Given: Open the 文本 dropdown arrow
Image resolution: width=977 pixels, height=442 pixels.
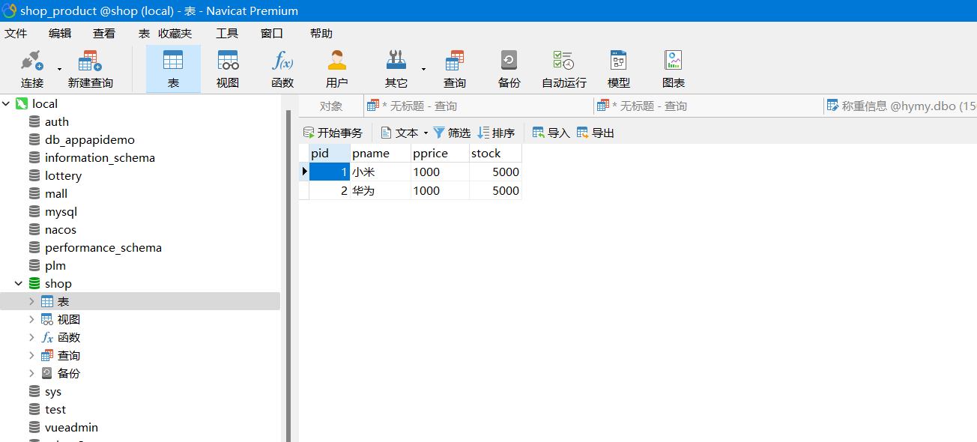Looking at the screenshot, I should tap(426, 133).
